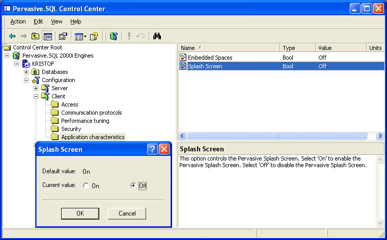Select the Performance tuning folder
The height and width of the screenshot is (240, 387).
point(85,121)
